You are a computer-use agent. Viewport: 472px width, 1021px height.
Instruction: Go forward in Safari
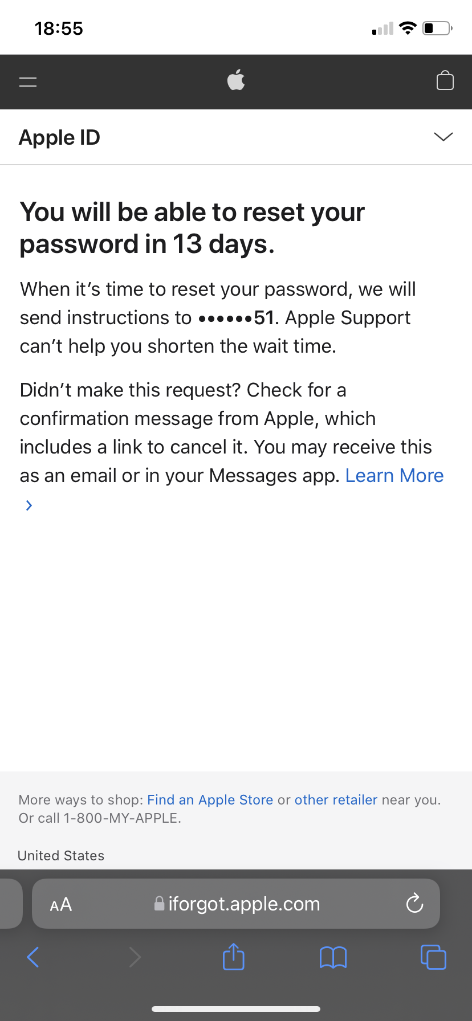coord(135,957)
